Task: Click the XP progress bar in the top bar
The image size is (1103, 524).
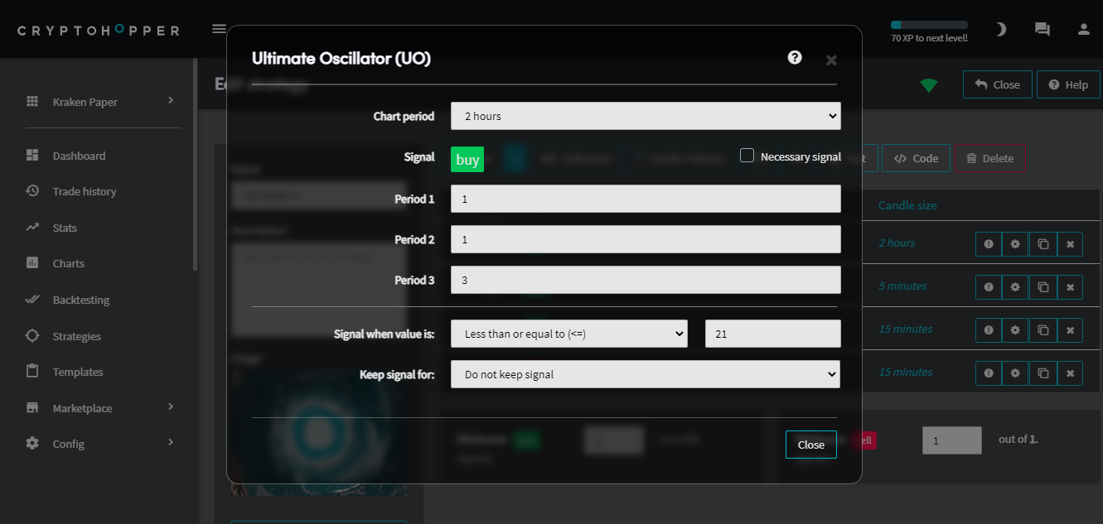Action: 929,25
